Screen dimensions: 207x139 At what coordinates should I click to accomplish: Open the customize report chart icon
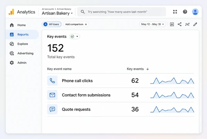172,24
